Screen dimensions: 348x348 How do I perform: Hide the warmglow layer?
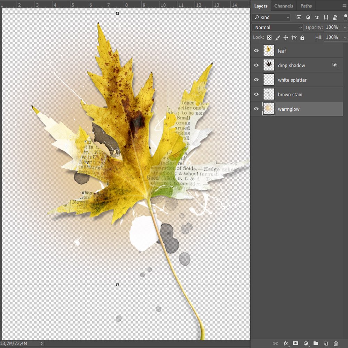[256, 109]
